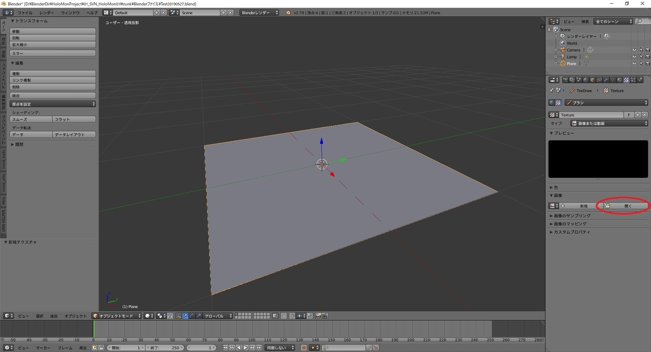Open the brush texture type dropdown

click(607, 102)
